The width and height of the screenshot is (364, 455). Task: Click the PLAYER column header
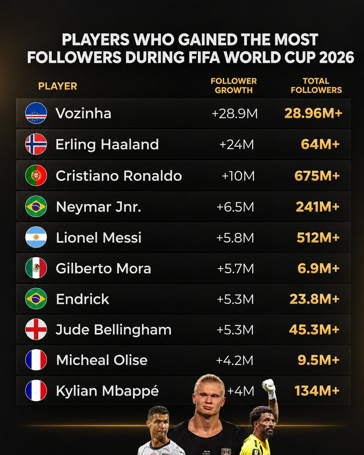coord(58,86)
